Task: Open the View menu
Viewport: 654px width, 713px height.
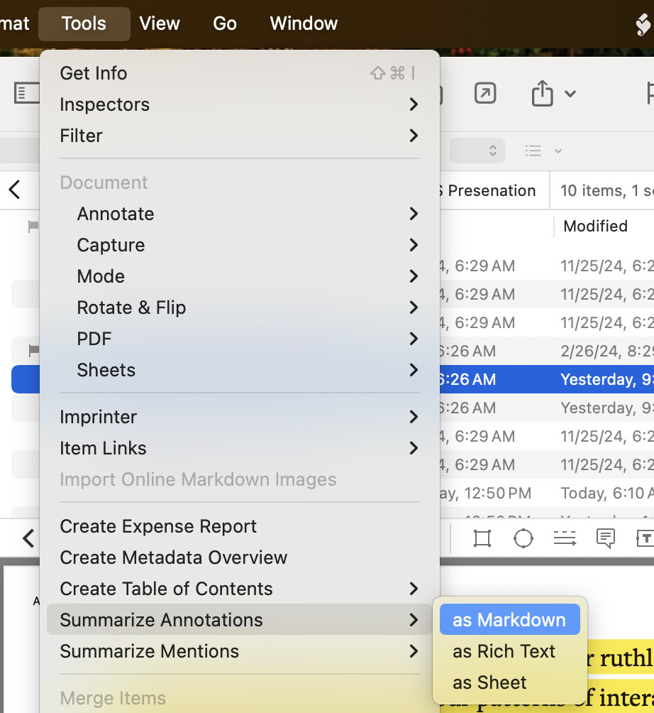Action: pyautogui.click(x=160, y=23)
